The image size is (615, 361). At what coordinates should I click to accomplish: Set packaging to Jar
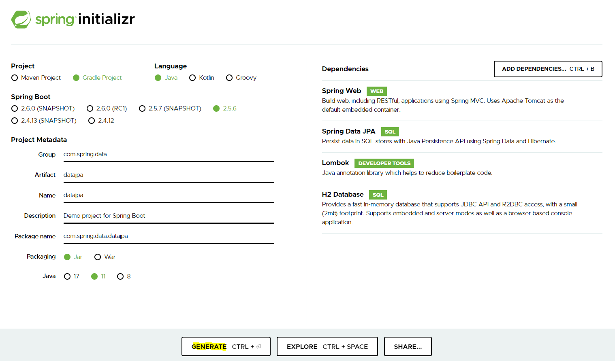click(x=73, y=257)
